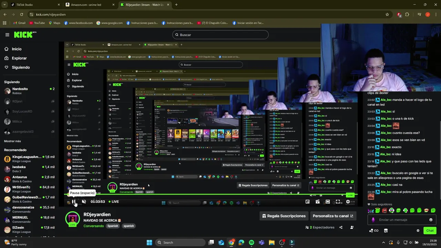Click Chrome profile avatar J
Image resolution: width=441 pixels, height=248 pixels.
pos(428,14)
